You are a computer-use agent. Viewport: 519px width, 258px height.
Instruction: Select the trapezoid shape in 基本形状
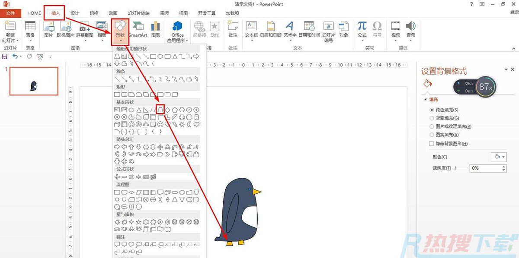click(x=160, y=110)
